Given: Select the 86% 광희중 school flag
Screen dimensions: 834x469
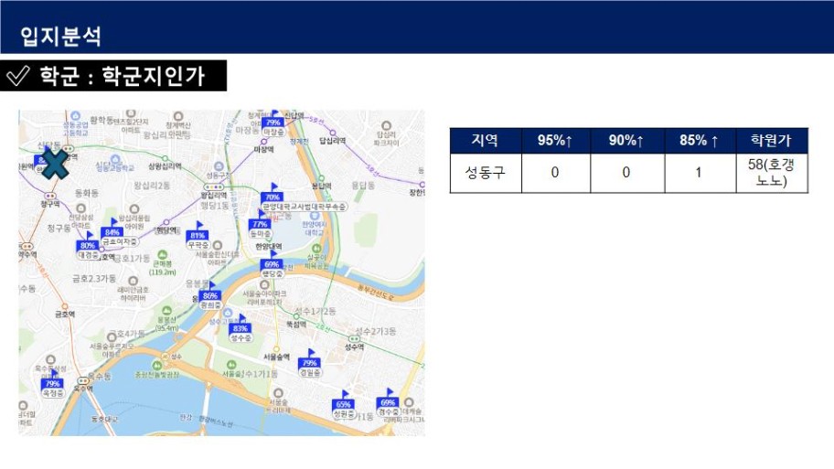Looking at the screenshot, I should (210, 297).
